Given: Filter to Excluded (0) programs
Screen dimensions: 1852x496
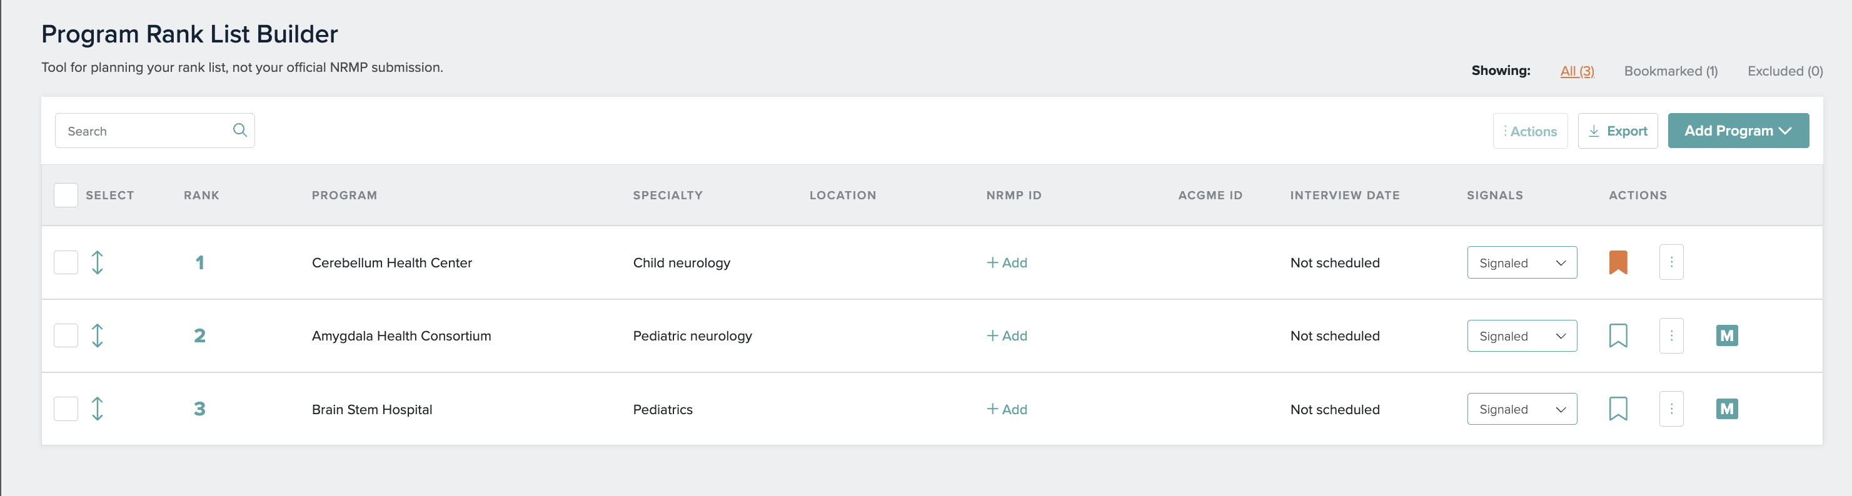Looking at the screenshot, I should coord(1785,71).
